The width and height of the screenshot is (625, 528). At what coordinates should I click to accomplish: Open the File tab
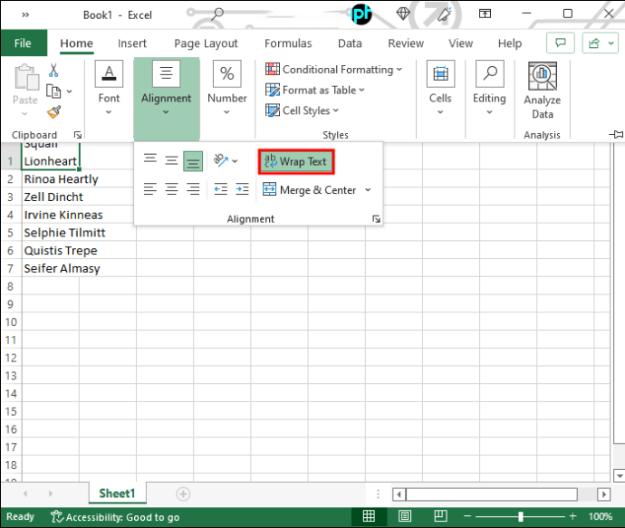[23, 43]
